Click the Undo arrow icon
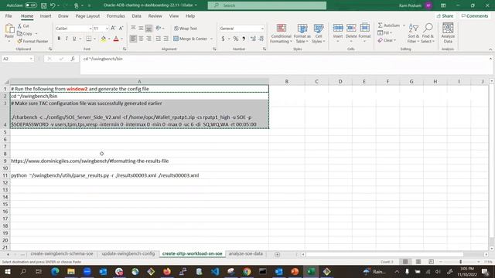Image resolution: width=495 pixels, height=278 pixels. tap(53, 5)
